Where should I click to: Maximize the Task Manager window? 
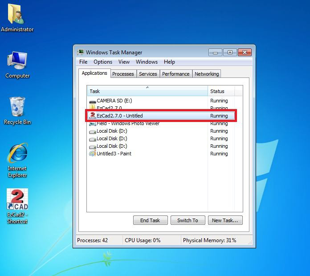(230, 53)
